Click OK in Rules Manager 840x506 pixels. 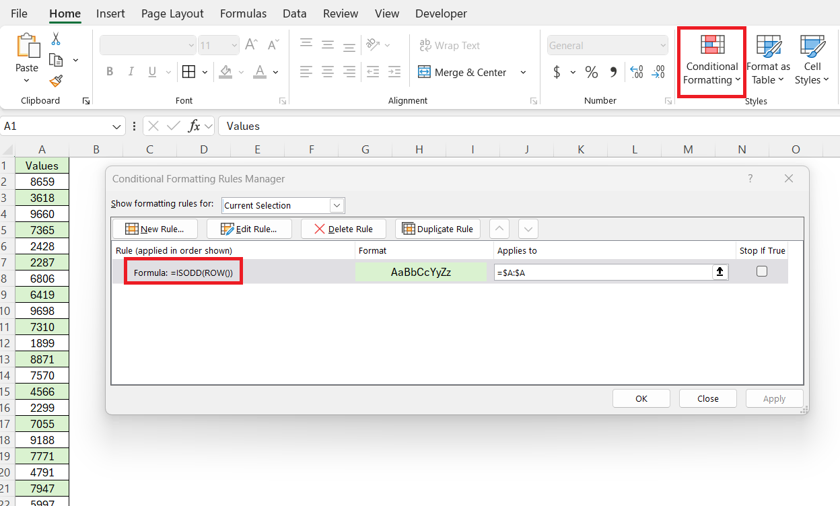click(641, 398)
